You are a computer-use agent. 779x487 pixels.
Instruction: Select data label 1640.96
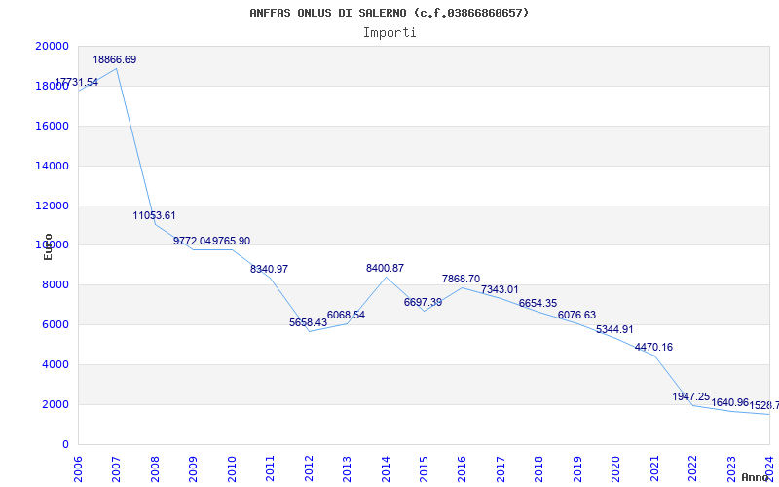[x=729, y=402]
